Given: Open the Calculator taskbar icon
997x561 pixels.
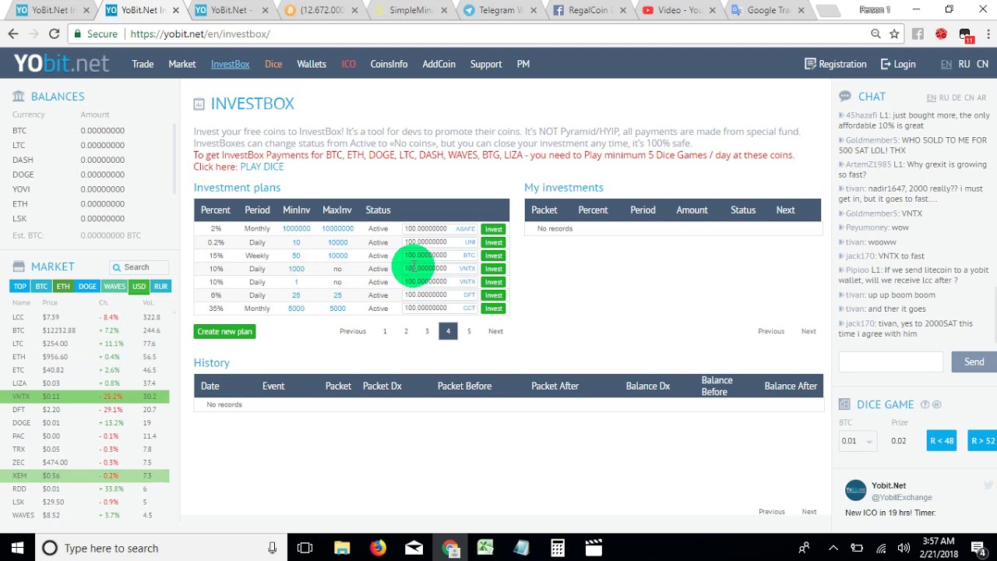Looking at the screenshot, I should click(x=557, y=548).
